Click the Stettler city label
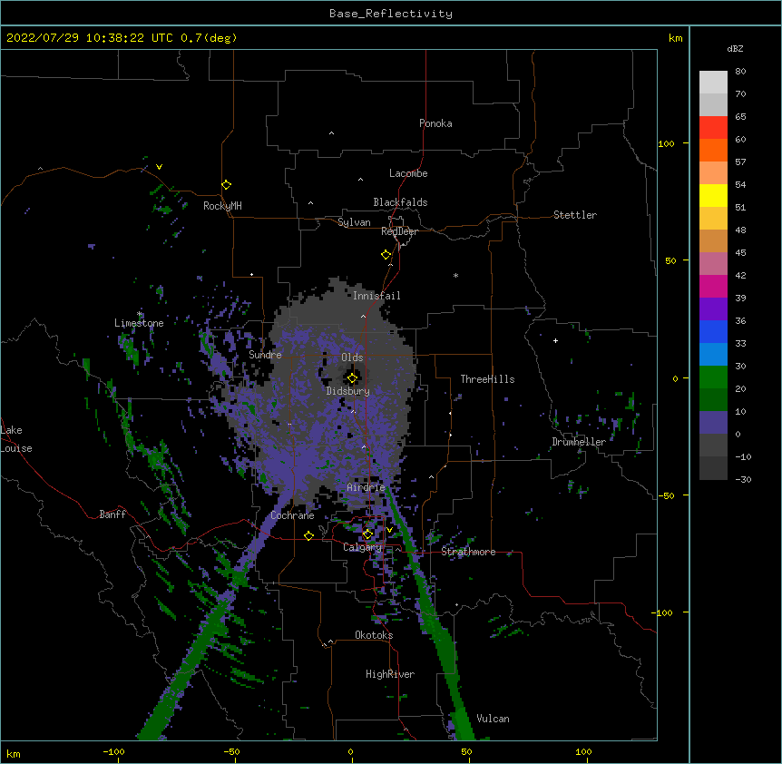The width and height of the screenshot is (782, 764). point(575,215)
